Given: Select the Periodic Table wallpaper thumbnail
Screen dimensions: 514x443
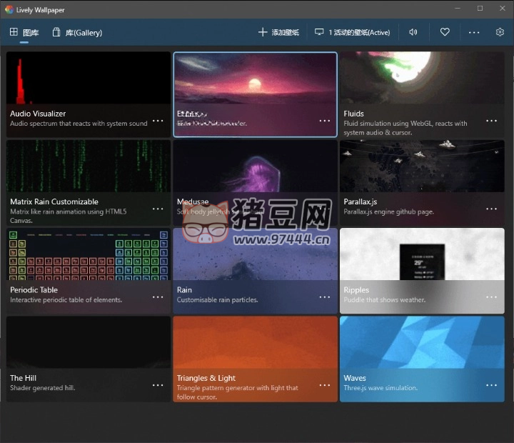Looking at the screenshot, I should coord(89,254).
